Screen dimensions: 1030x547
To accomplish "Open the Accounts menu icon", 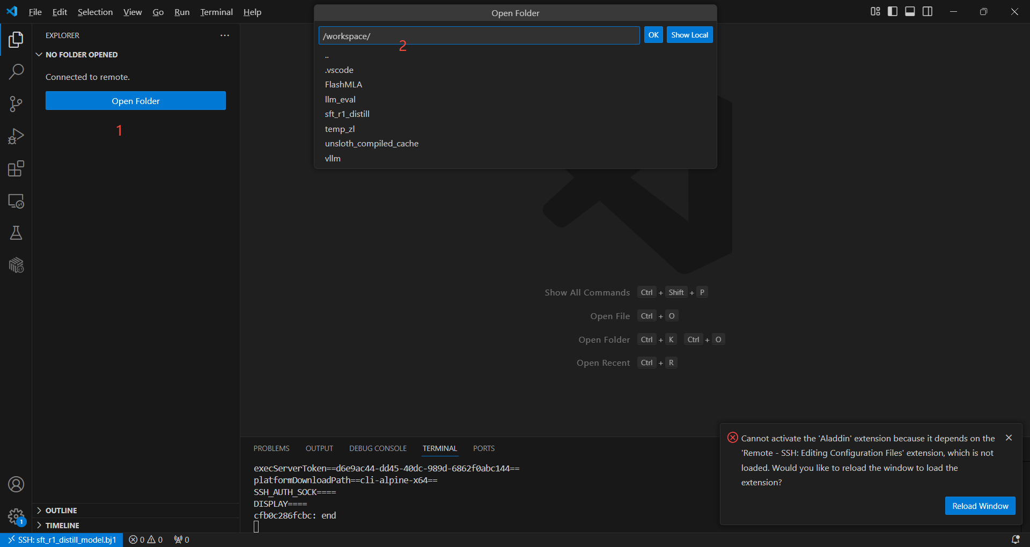I will coord(16,484).
